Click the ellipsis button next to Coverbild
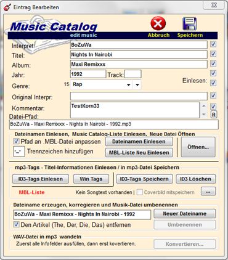 pyautogui.click(x=208, y=192)
